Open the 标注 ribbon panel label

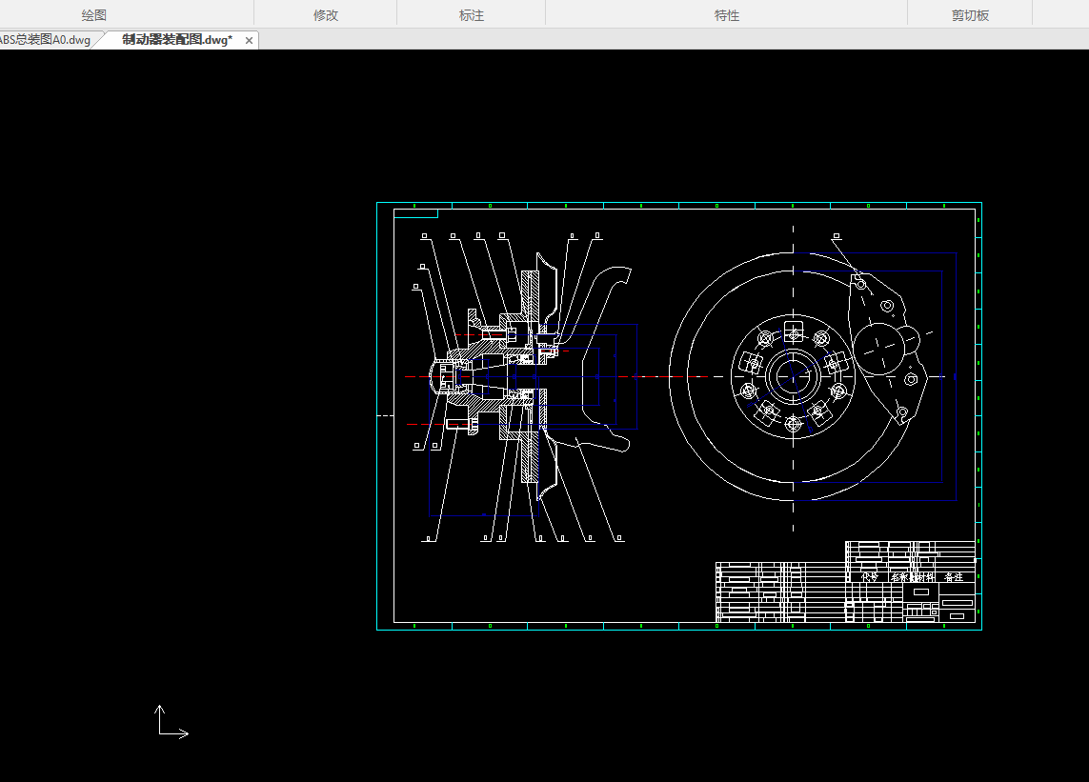coord(471,15)
